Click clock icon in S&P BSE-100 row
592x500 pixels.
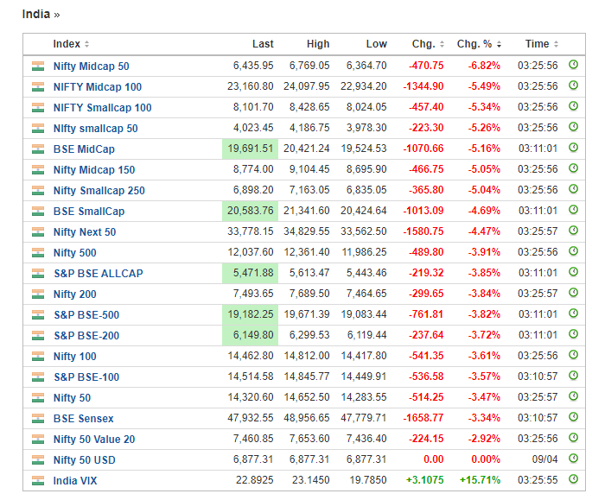(x=573, y=376)
